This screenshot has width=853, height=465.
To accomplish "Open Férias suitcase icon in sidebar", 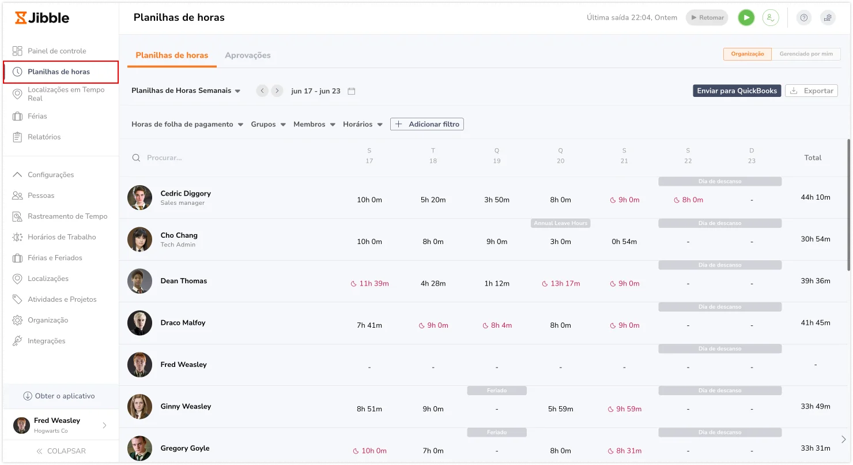I will [17, 116].
